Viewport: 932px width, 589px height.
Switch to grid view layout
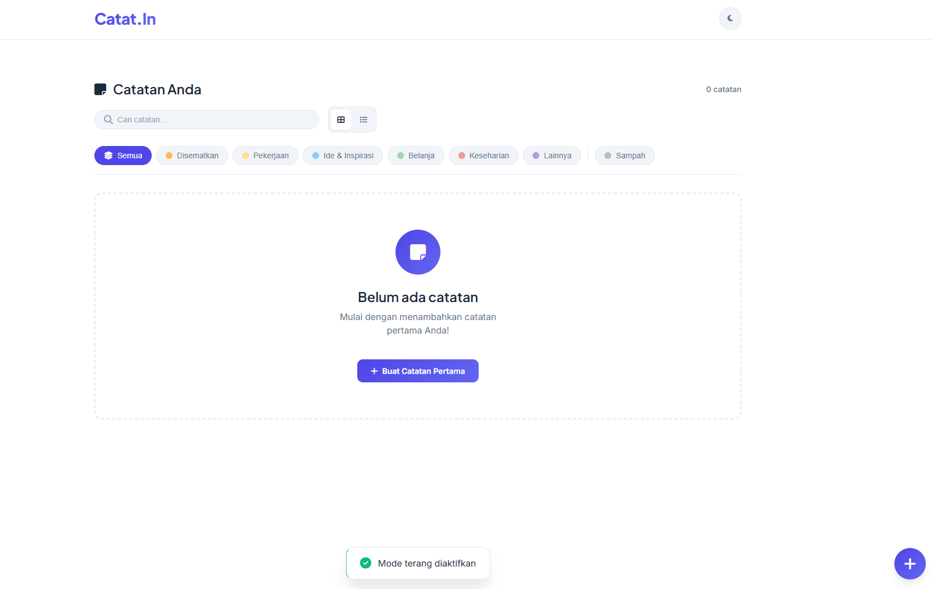point(341,120)
